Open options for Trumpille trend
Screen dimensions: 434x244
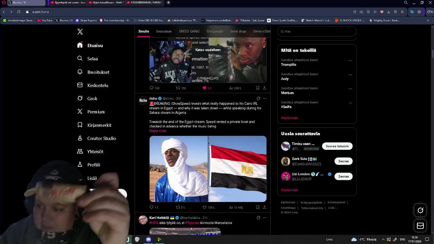click(350, 61)
